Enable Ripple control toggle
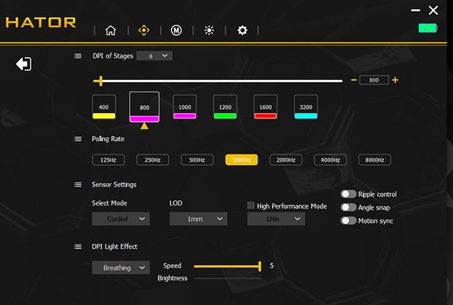 point(348,194)
